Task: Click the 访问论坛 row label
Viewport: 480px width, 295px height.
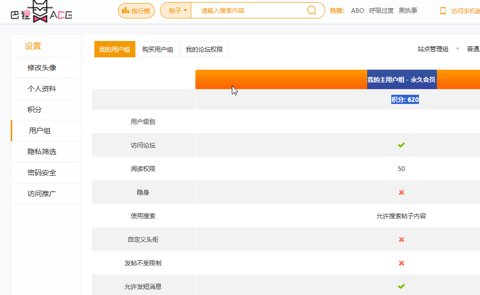Action: click(143, 145)
